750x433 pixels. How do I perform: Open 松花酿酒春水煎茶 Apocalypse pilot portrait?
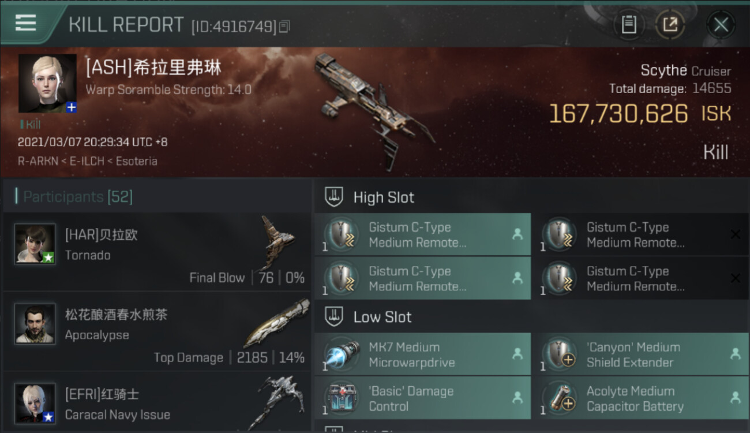(35, 324)
